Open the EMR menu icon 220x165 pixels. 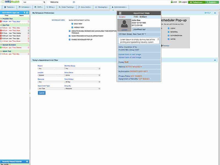click(36, 7)
